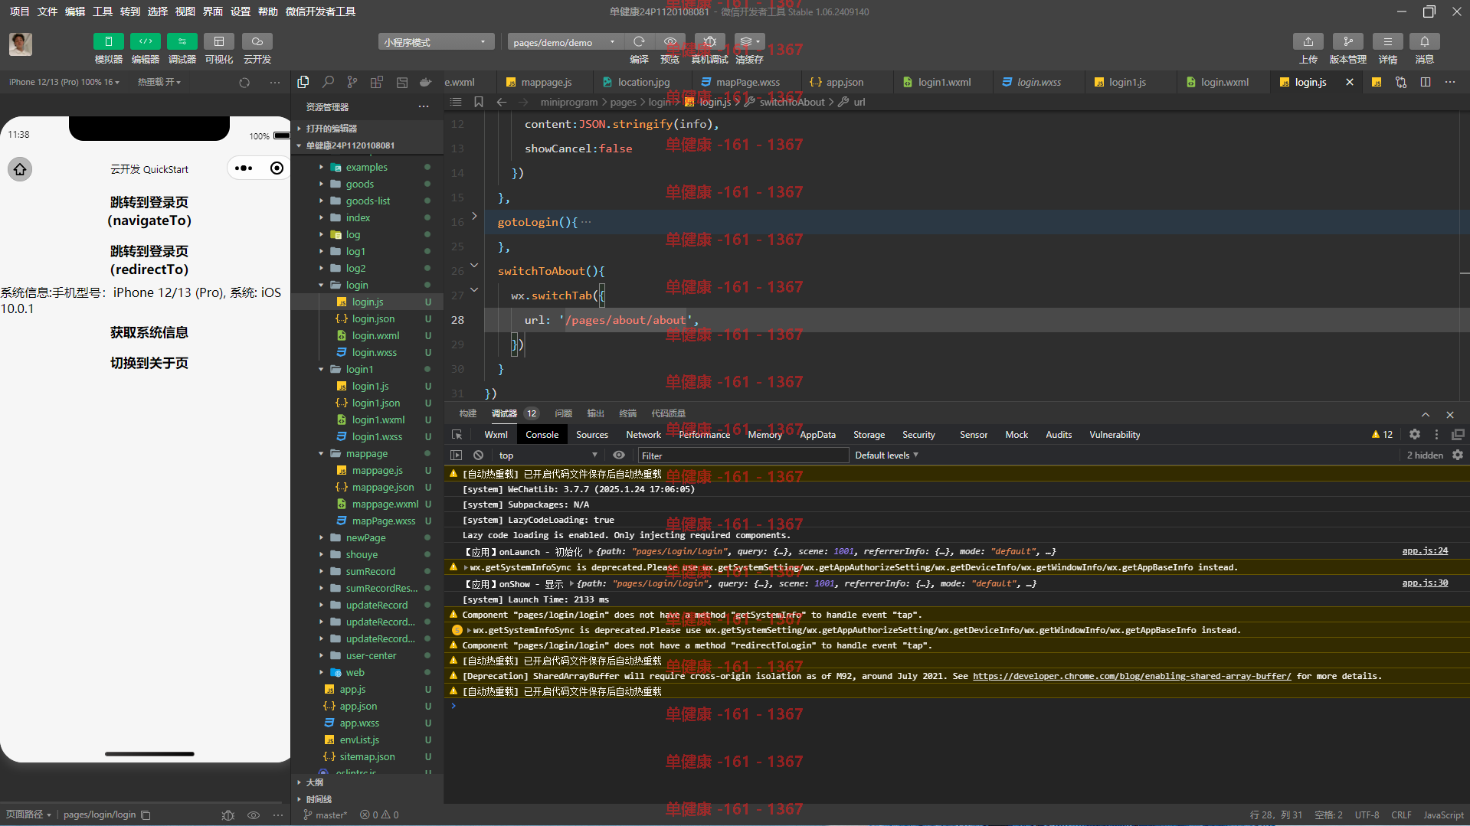Toggle the editor (编辑器) panel

[x=146, y=41]
